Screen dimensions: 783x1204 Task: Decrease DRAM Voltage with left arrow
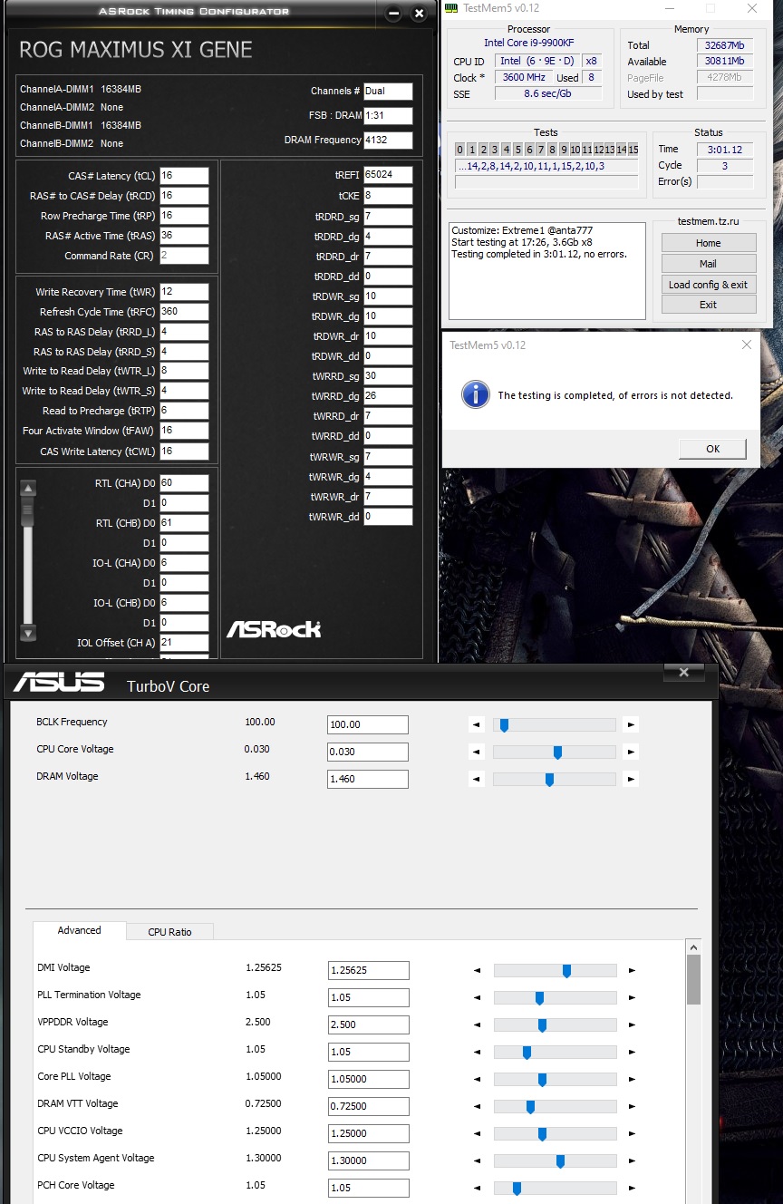click(x=477, y=779)
